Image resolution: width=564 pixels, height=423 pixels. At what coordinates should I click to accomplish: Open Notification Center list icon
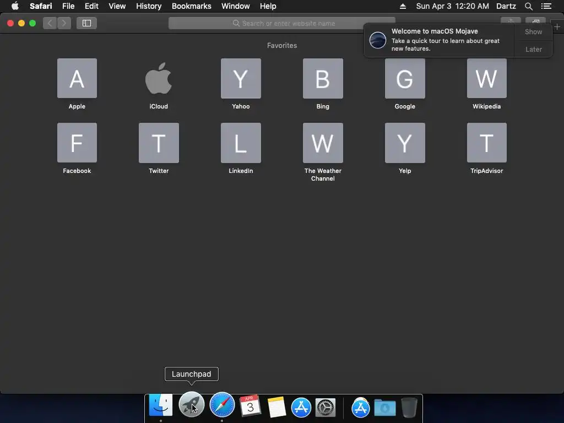click(x=546, y=6)
